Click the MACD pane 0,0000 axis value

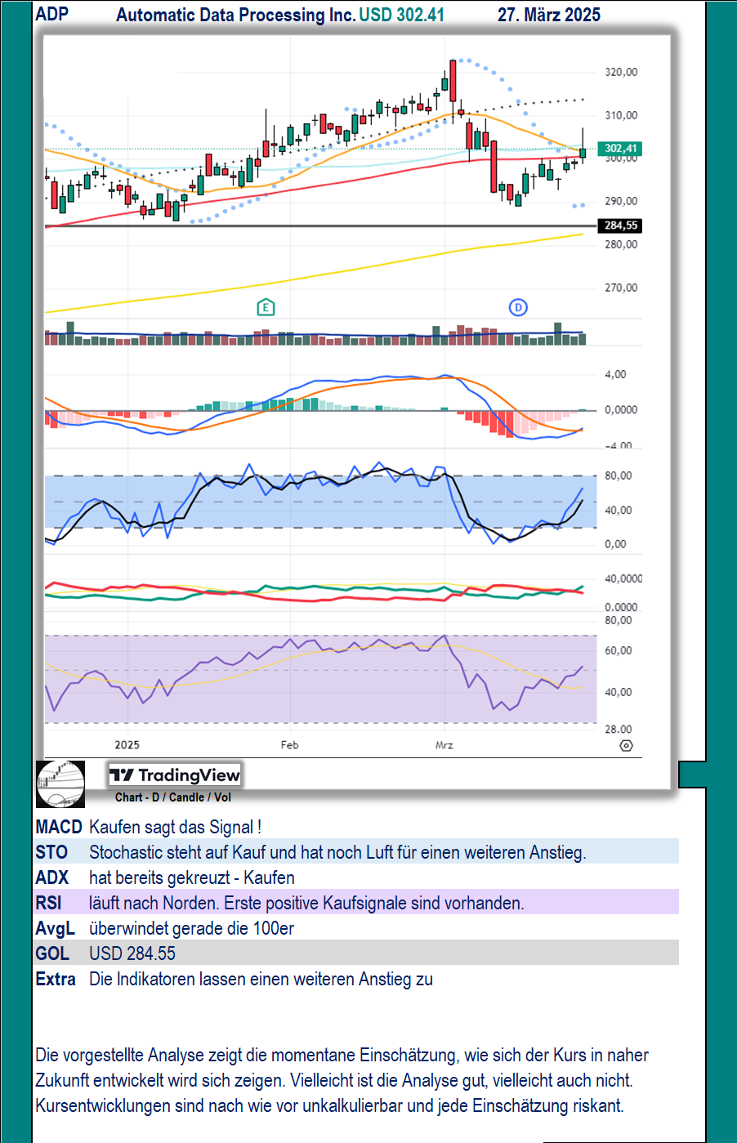tap(621, 410)
